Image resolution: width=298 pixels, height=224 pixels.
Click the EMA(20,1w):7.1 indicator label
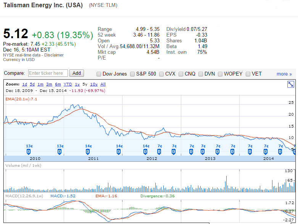pyautogui.click(x=21, y=99)
